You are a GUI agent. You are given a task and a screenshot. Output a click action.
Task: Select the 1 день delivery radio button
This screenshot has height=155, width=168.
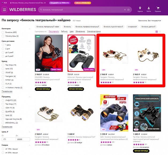click(3, 45)
